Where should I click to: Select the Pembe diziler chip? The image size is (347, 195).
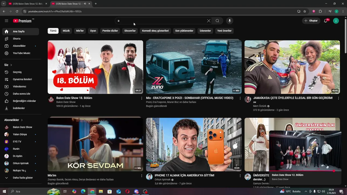[x=110, y=31]
